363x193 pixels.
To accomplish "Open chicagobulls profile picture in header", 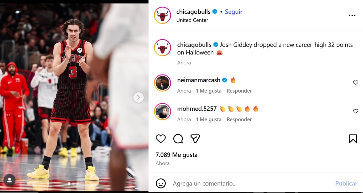I will (x=163, y=15).
